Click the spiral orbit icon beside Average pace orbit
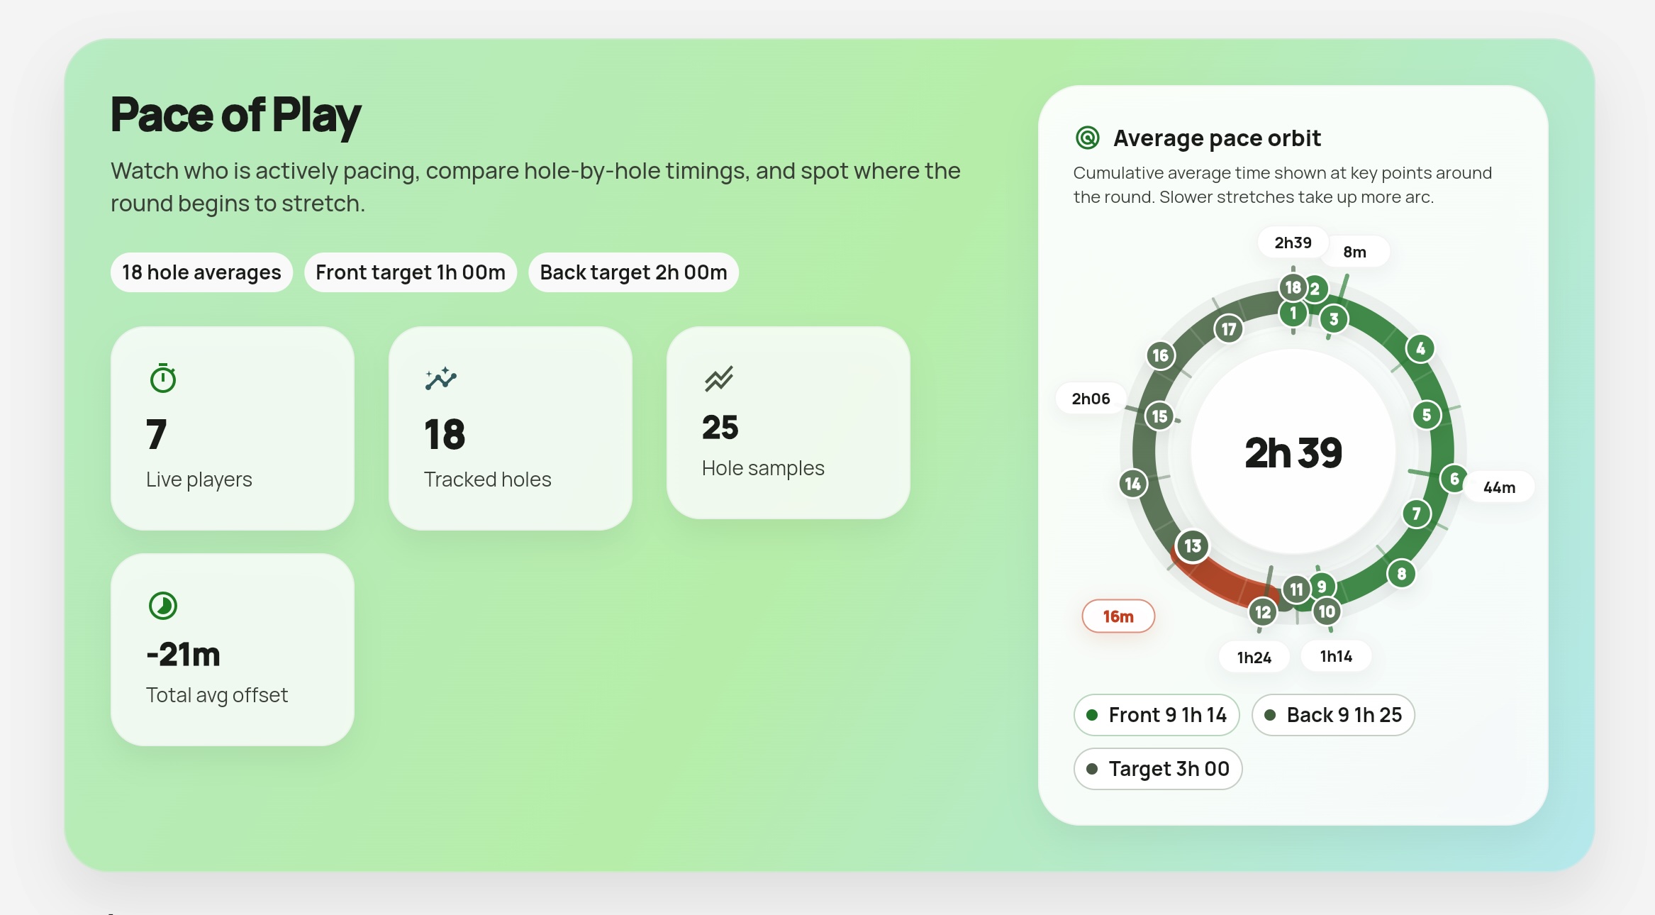The height and width of the screenshot is (915, 1655). (1087, 138)
